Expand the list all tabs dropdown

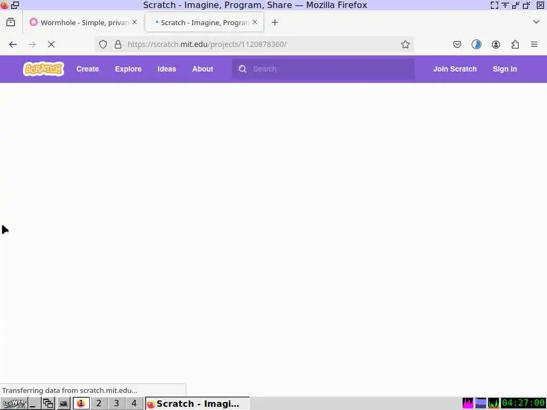(x=536, y=22)
